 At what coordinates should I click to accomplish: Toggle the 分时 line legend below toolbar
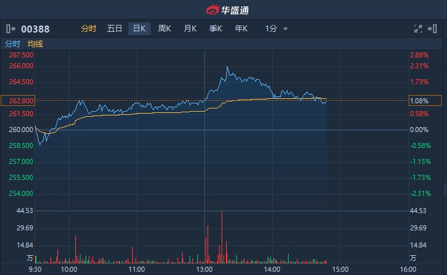click(x=13, y=44)
